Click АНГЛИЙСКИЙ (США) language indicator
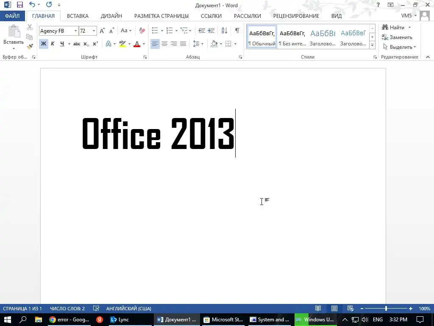Image resolution: width=434 pixels, height=326 pixels. point(129,309)
